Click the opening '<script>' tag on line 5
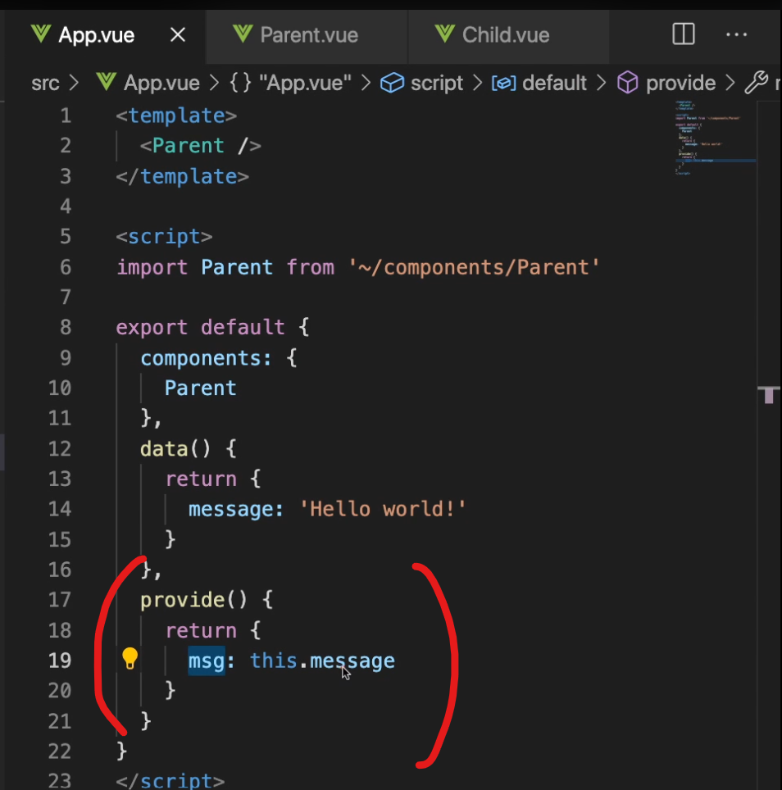The image size is (782, 790). (x=164, y=237)
